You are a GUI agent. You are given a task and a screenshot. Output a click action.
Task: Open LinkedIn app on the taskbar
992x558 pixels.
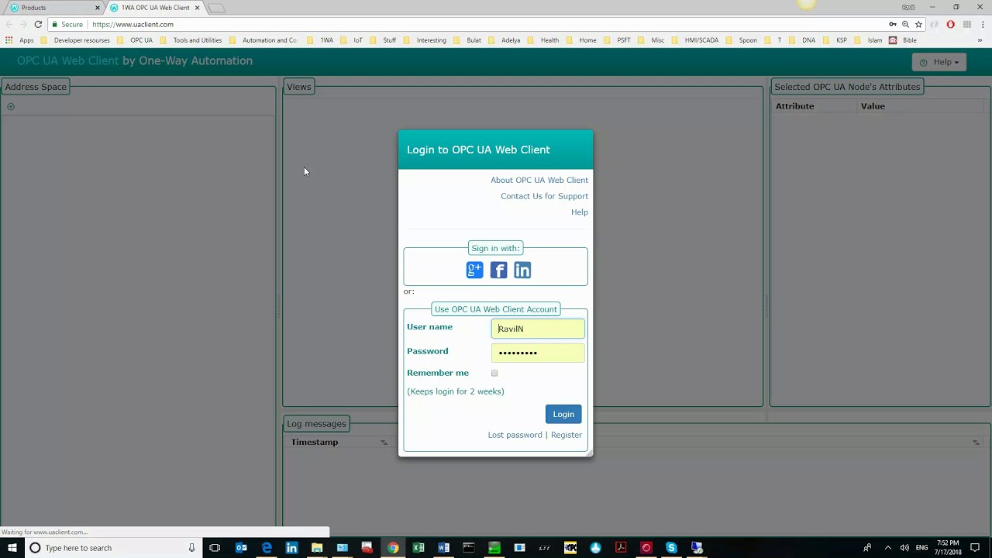pos(291,548)
